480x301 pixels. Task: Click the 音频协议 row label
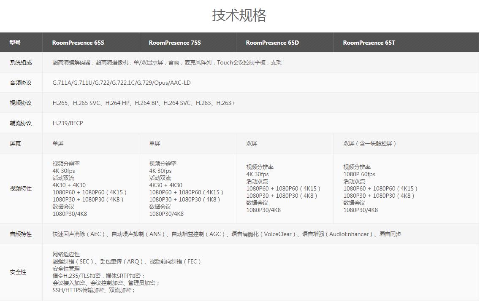pyautogui.click(x=21, y=83)
